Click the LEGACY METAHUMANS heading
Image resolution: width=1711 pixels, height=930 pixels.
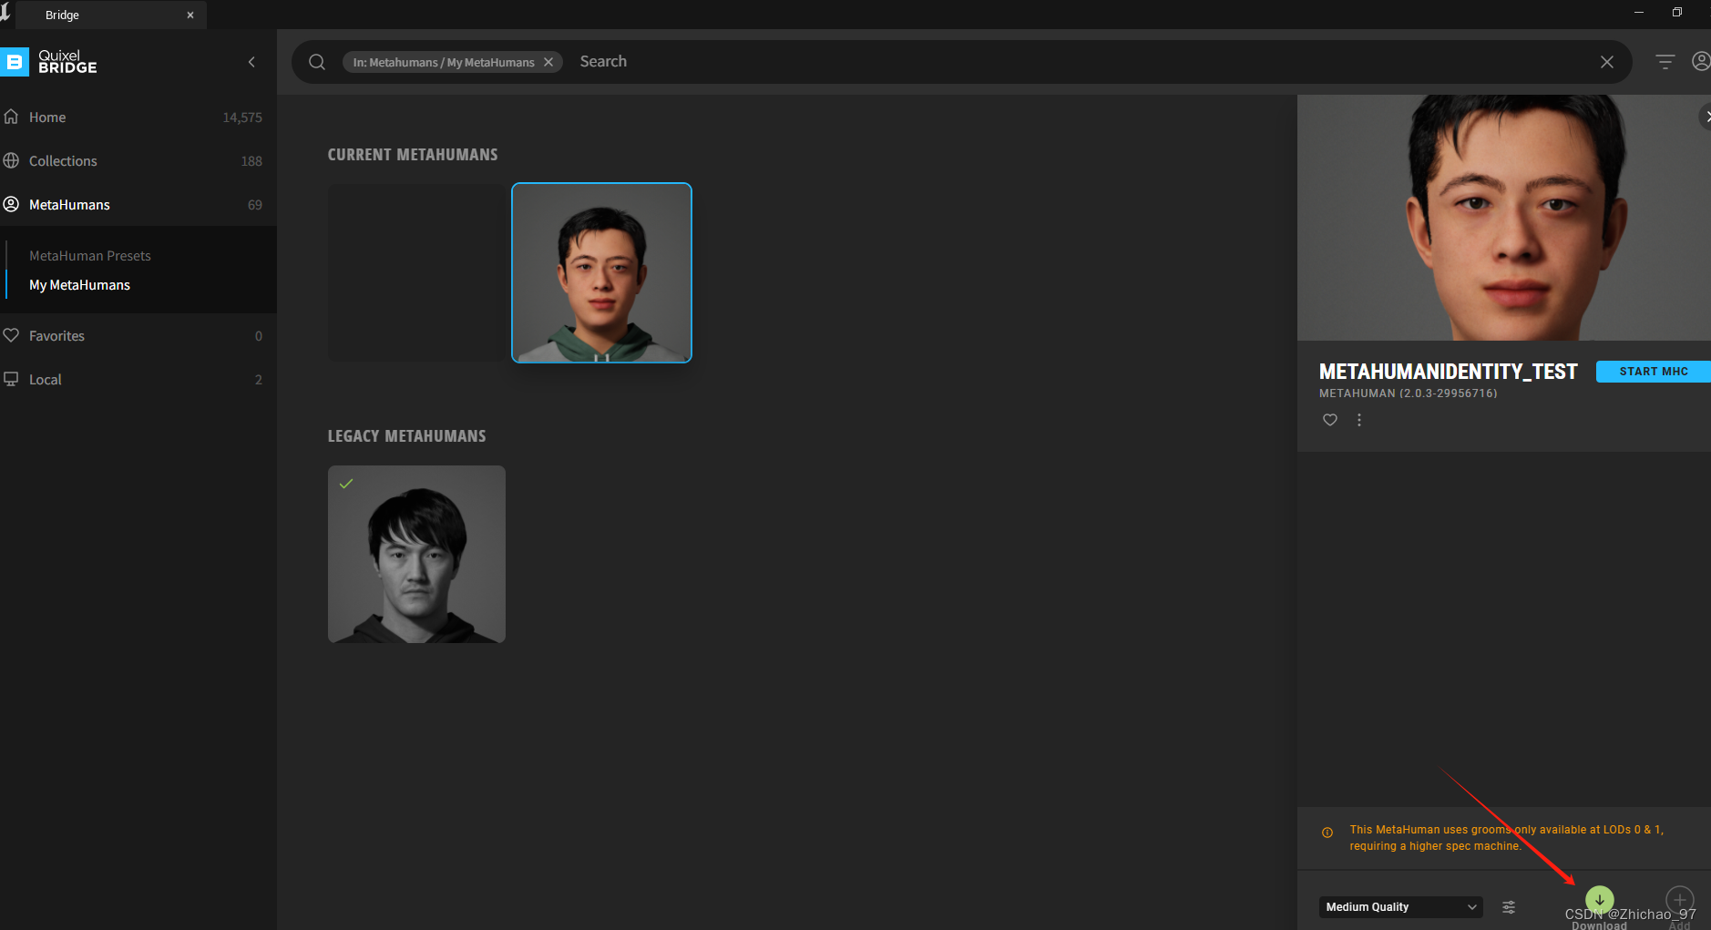point(406,436)
